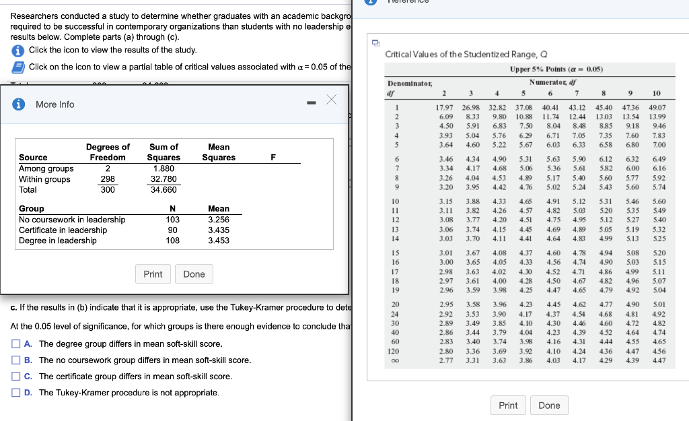The width and height of the screenshot is (689, 421).
Task: Click Q table value 3.36 in row 120
Action: coord(472,351)
